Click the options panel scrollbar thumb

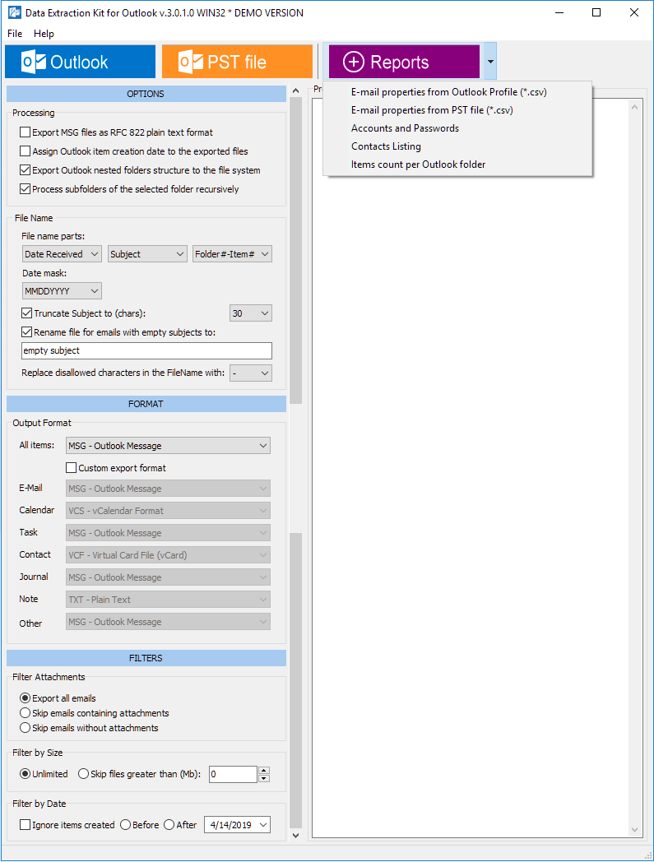[295, 251]
